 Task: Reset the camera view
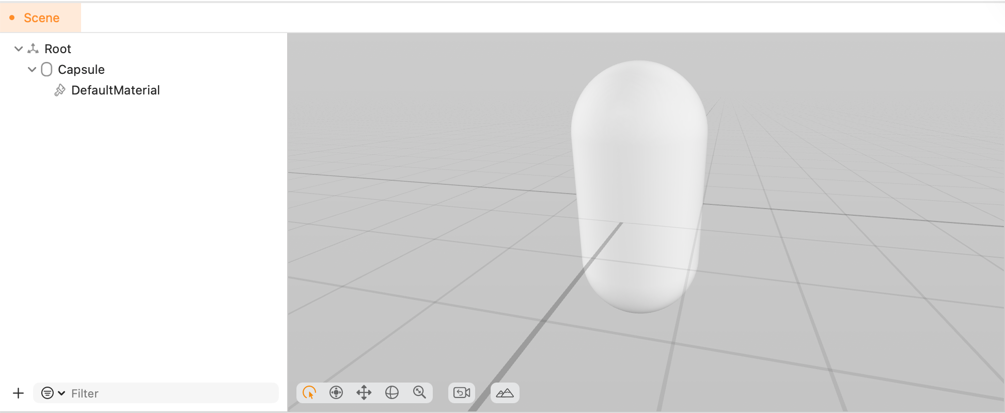(462, 393)
